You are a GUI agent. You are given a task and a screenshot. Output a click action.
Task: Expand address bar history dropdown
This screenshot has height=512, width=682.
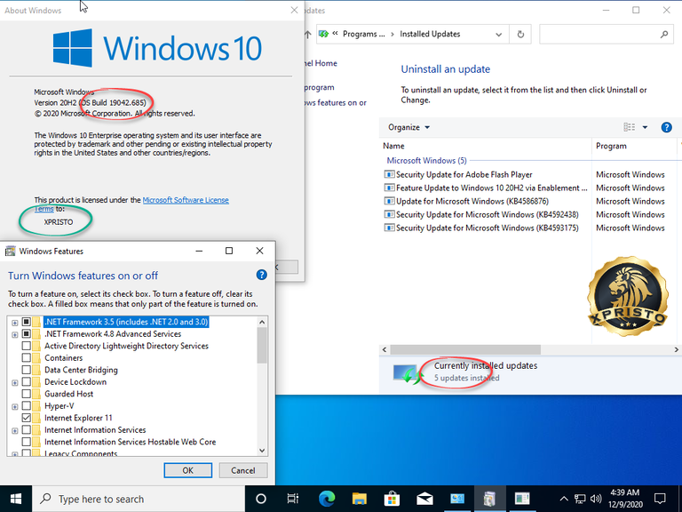pyautogui.click(x=498, y=35)
